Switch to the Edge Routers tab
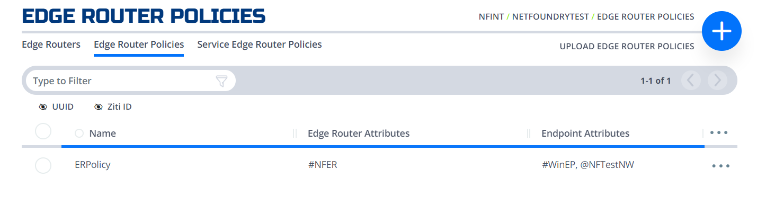The width and height of the screenshot is (757, 222). [x=51, y=44]
